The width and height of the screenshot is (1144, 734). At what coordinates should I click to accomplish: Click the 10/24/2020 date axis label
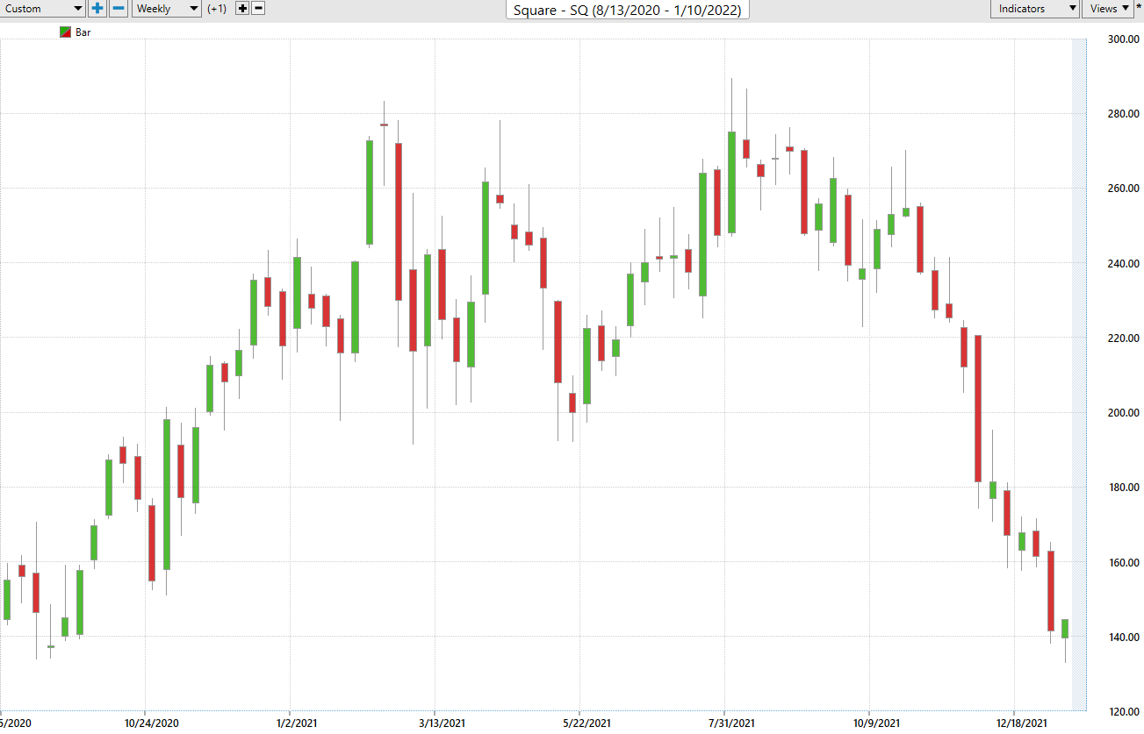click(x=151, y=723)
